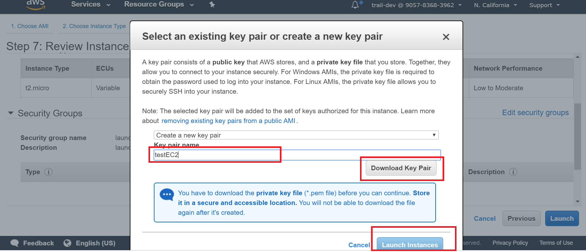
Task: Switch to 2. Choose Instance Type step
Action: click(94, 26)
